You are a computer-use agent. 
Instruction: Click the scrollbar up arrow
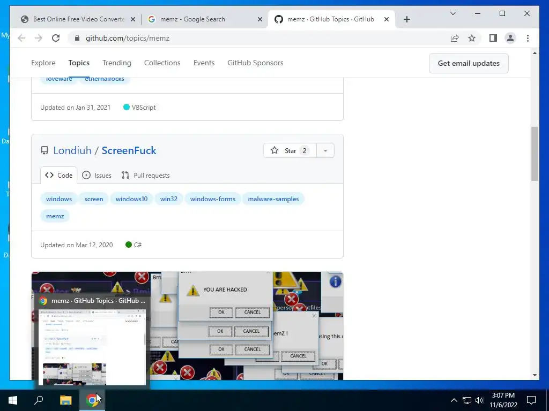(x=535, y=53)
